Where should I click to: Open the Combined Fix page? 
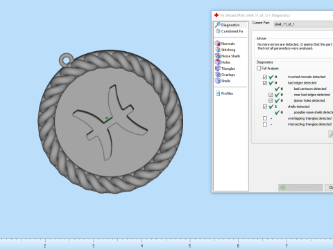tap(230, 31)
